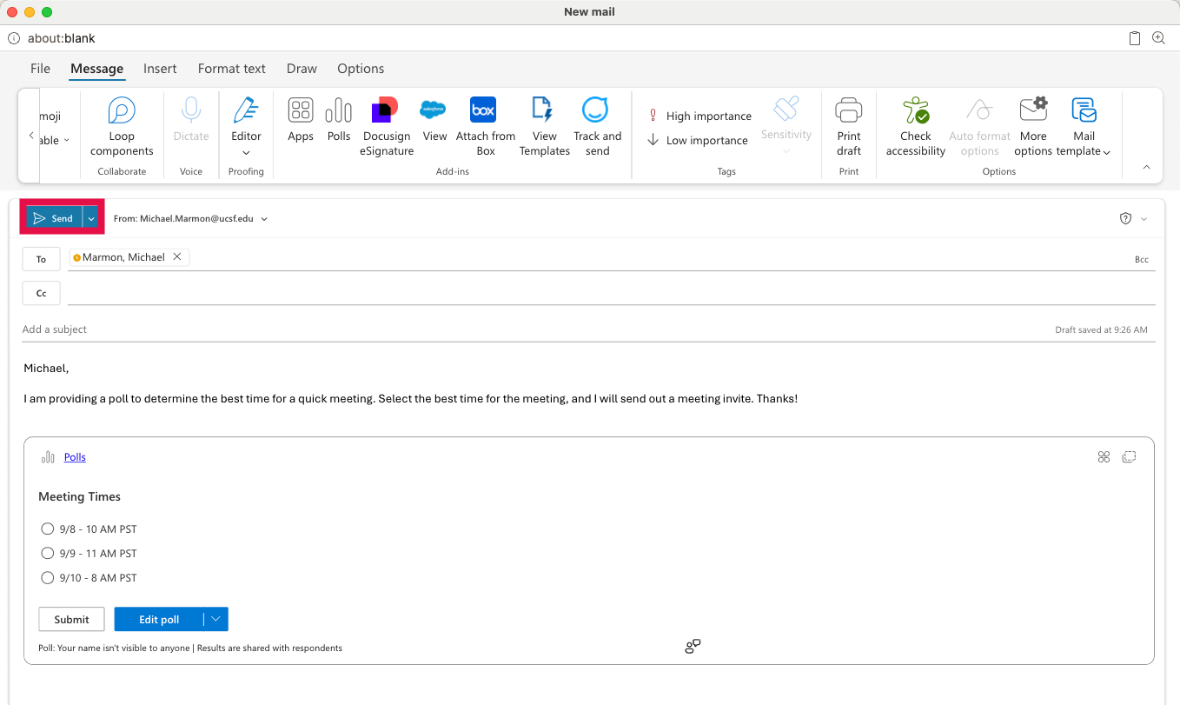Image resolution: width=1180 pixels, height=705 pixels.
Task: Switch to the Insert tab
Action: click(x=160, y=69)
